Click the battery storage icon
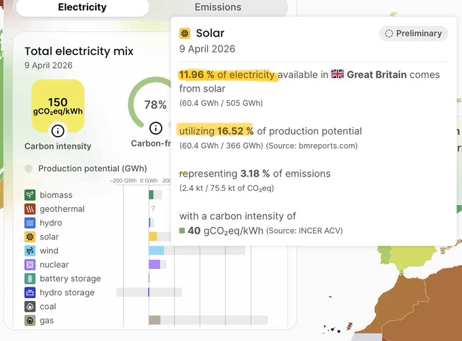 point(30,279)
